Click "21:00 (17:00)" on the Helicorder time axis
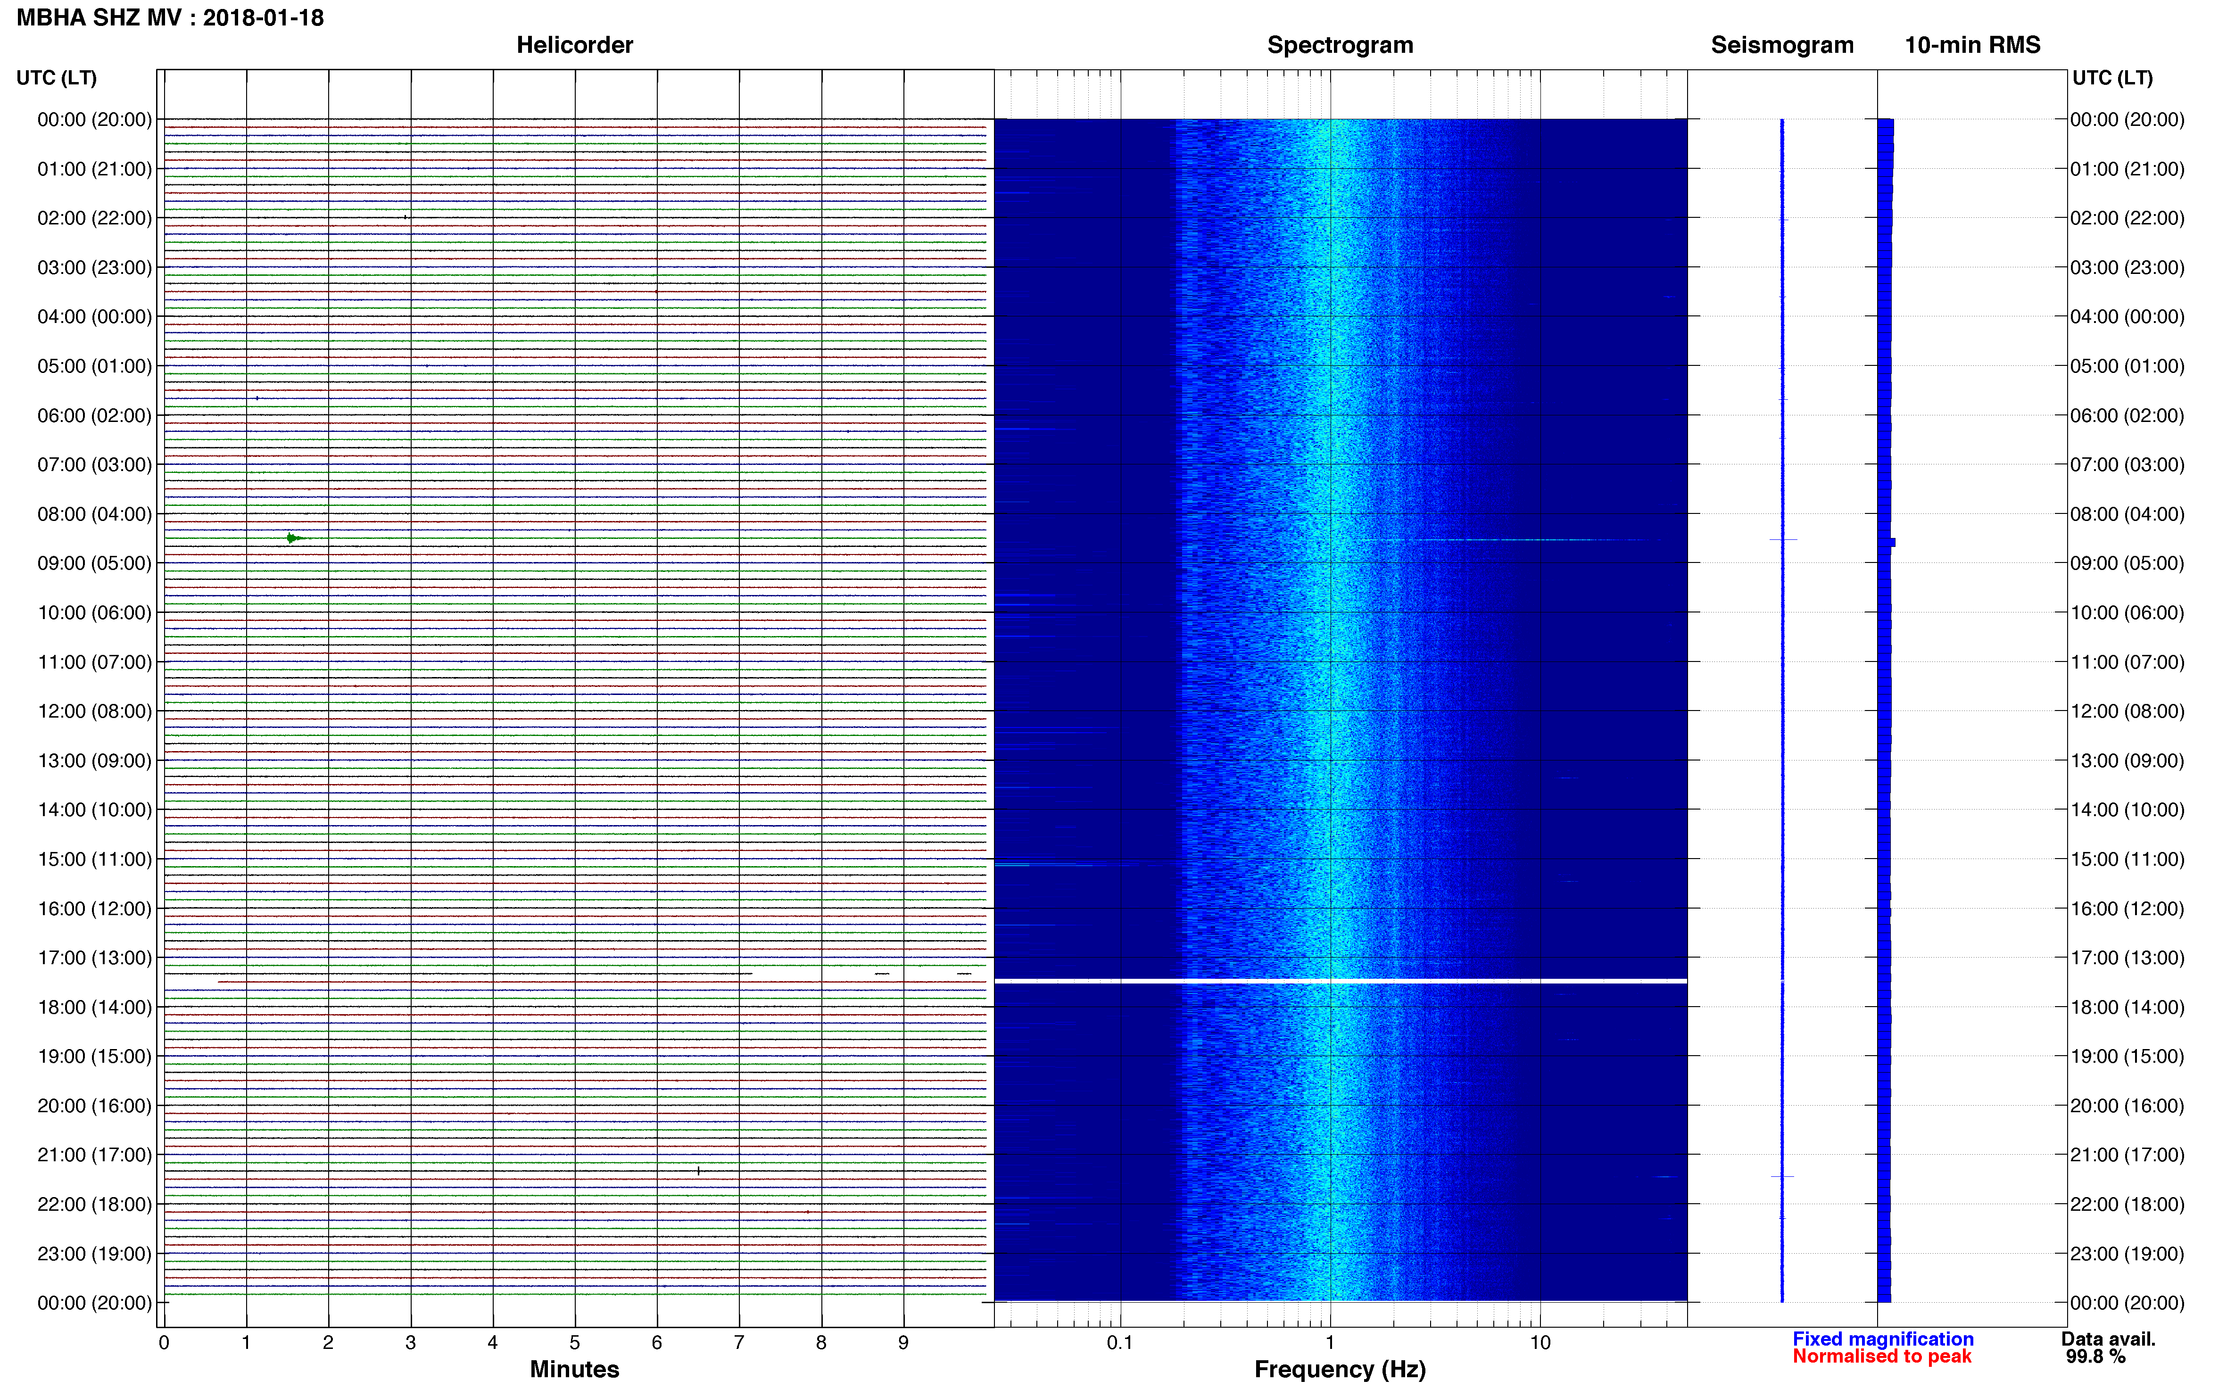Image resolution: width=2235 pixels, height=1397 pixels. [x=94, y=1155]
